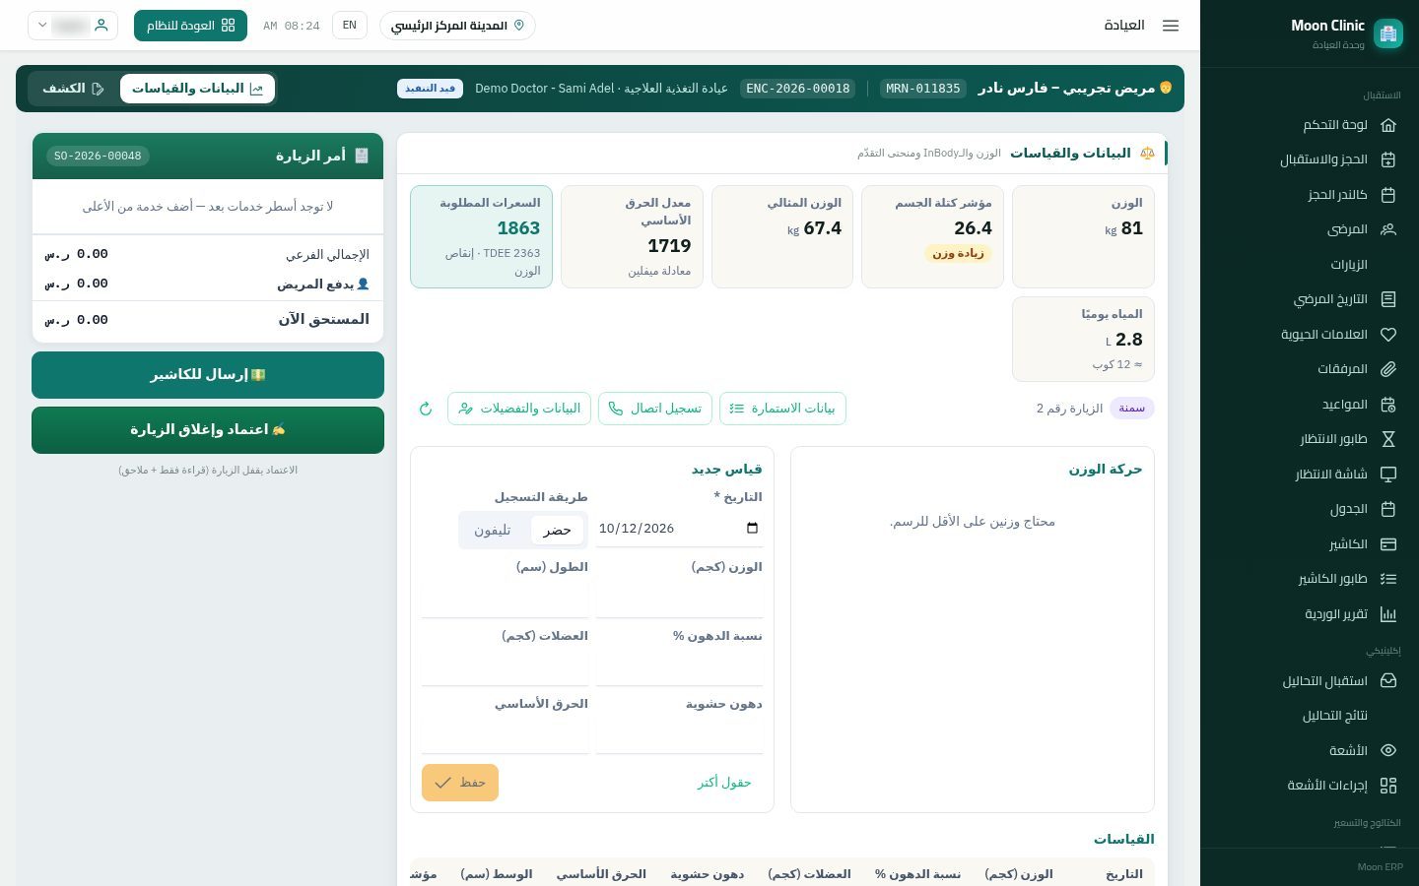Open the calendar picker in date field
The height and width of the screenshot is (886, 1419).
tap(753, 529)
